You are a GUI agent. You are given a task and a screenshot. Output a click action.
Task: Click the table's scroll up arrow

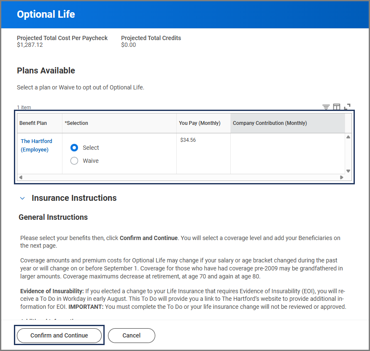tap(348, 137)
